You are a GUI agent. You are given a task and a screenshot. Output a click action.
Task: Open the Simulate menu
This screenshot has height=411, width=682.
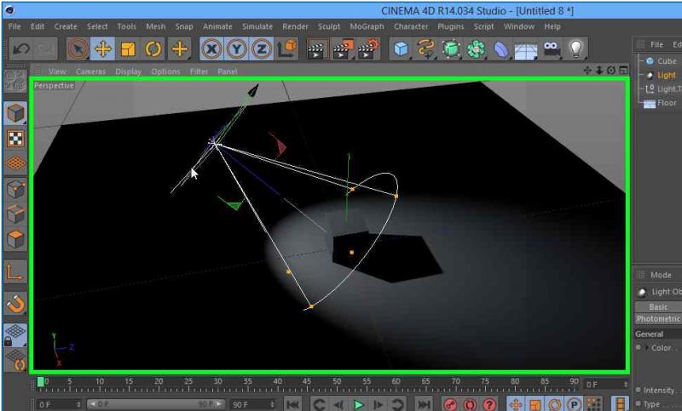(257, 26)
